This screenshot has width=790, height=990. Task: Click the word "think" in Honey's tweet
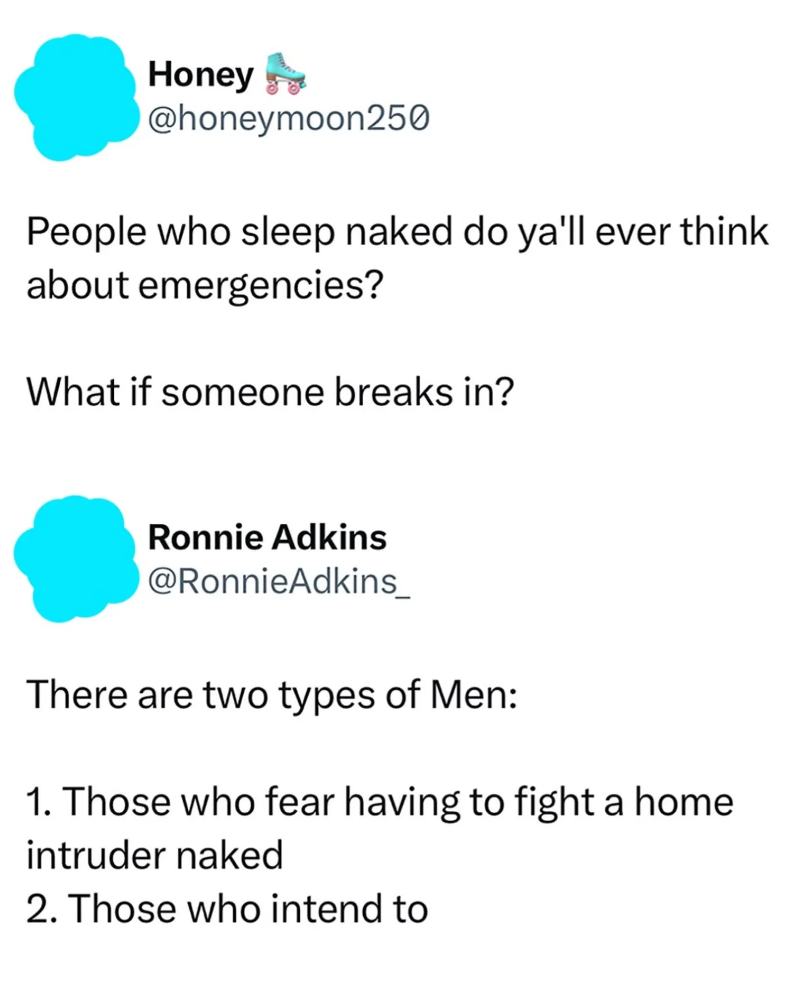pos(724,232)
